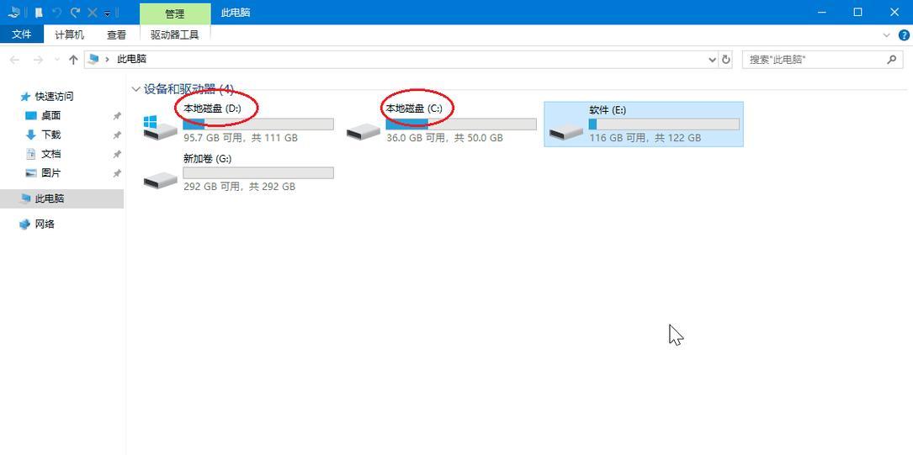
Task: Click the Forward navigation arrow
Action: (38, 60)
